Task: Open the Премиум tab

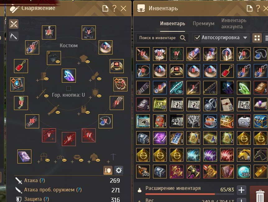Action: (203, 23)
